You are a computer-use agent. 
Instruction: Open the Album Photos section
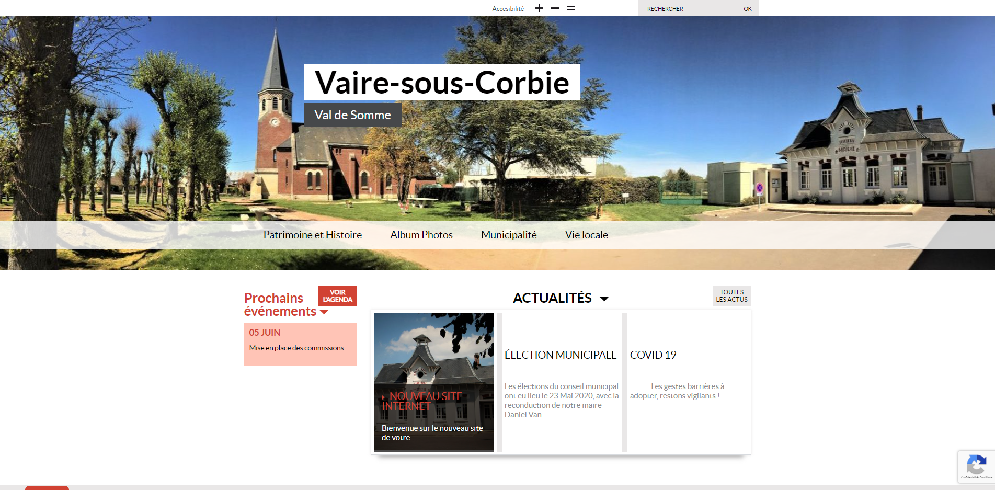421,235
